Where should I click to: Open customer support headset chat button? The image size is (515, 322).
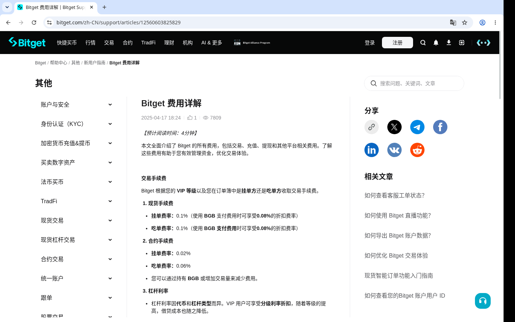point(483,301)
